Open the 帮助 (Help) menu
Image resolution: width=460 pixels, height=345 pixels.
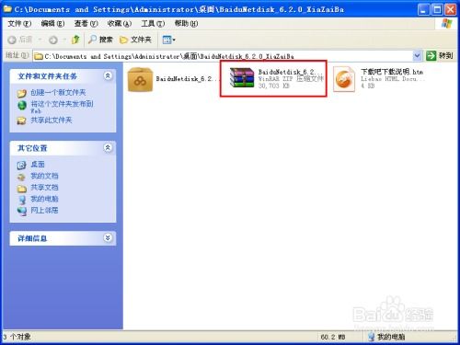186,23
